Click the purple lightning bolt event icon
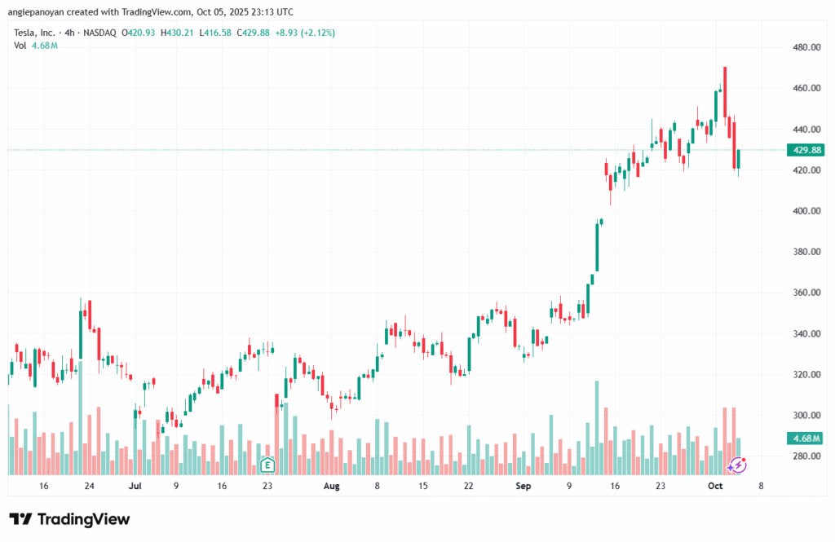Screen dimensions: 835x542 (x=736, y=465)
